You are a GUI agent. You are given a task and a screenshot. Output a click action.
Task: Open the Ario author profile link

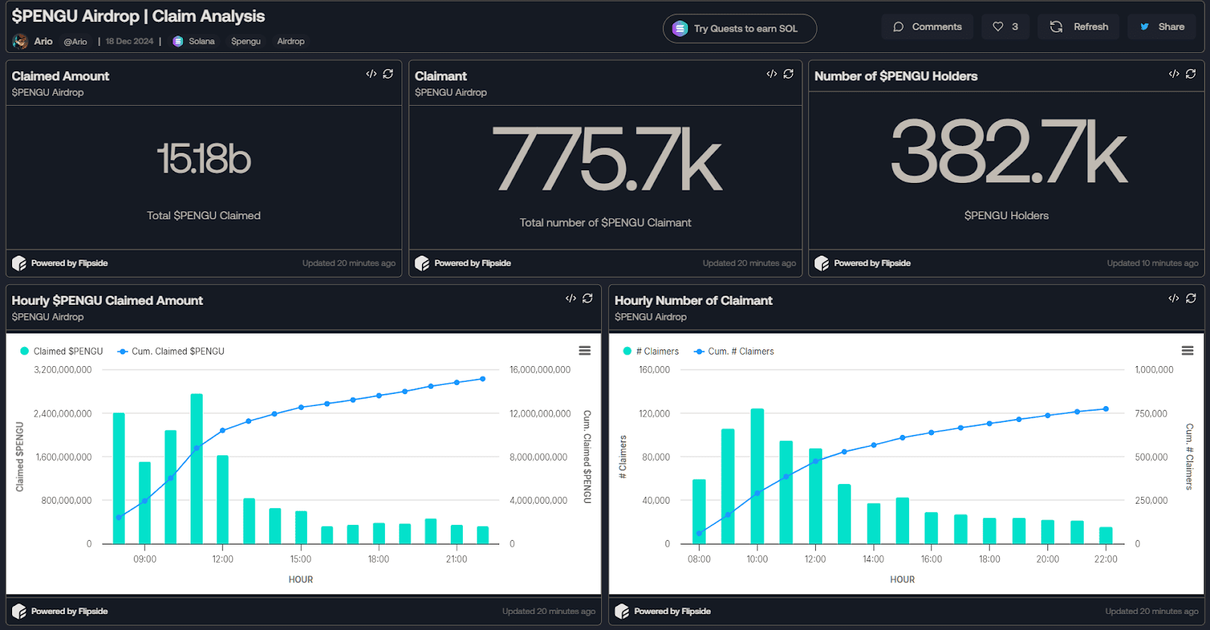[x=43, y=42]
